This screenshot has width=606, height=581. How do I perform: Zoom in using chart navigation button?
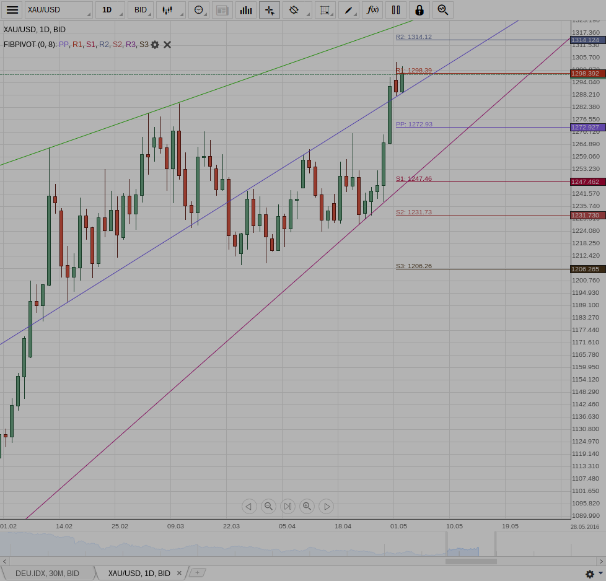(x=307, y=506)
